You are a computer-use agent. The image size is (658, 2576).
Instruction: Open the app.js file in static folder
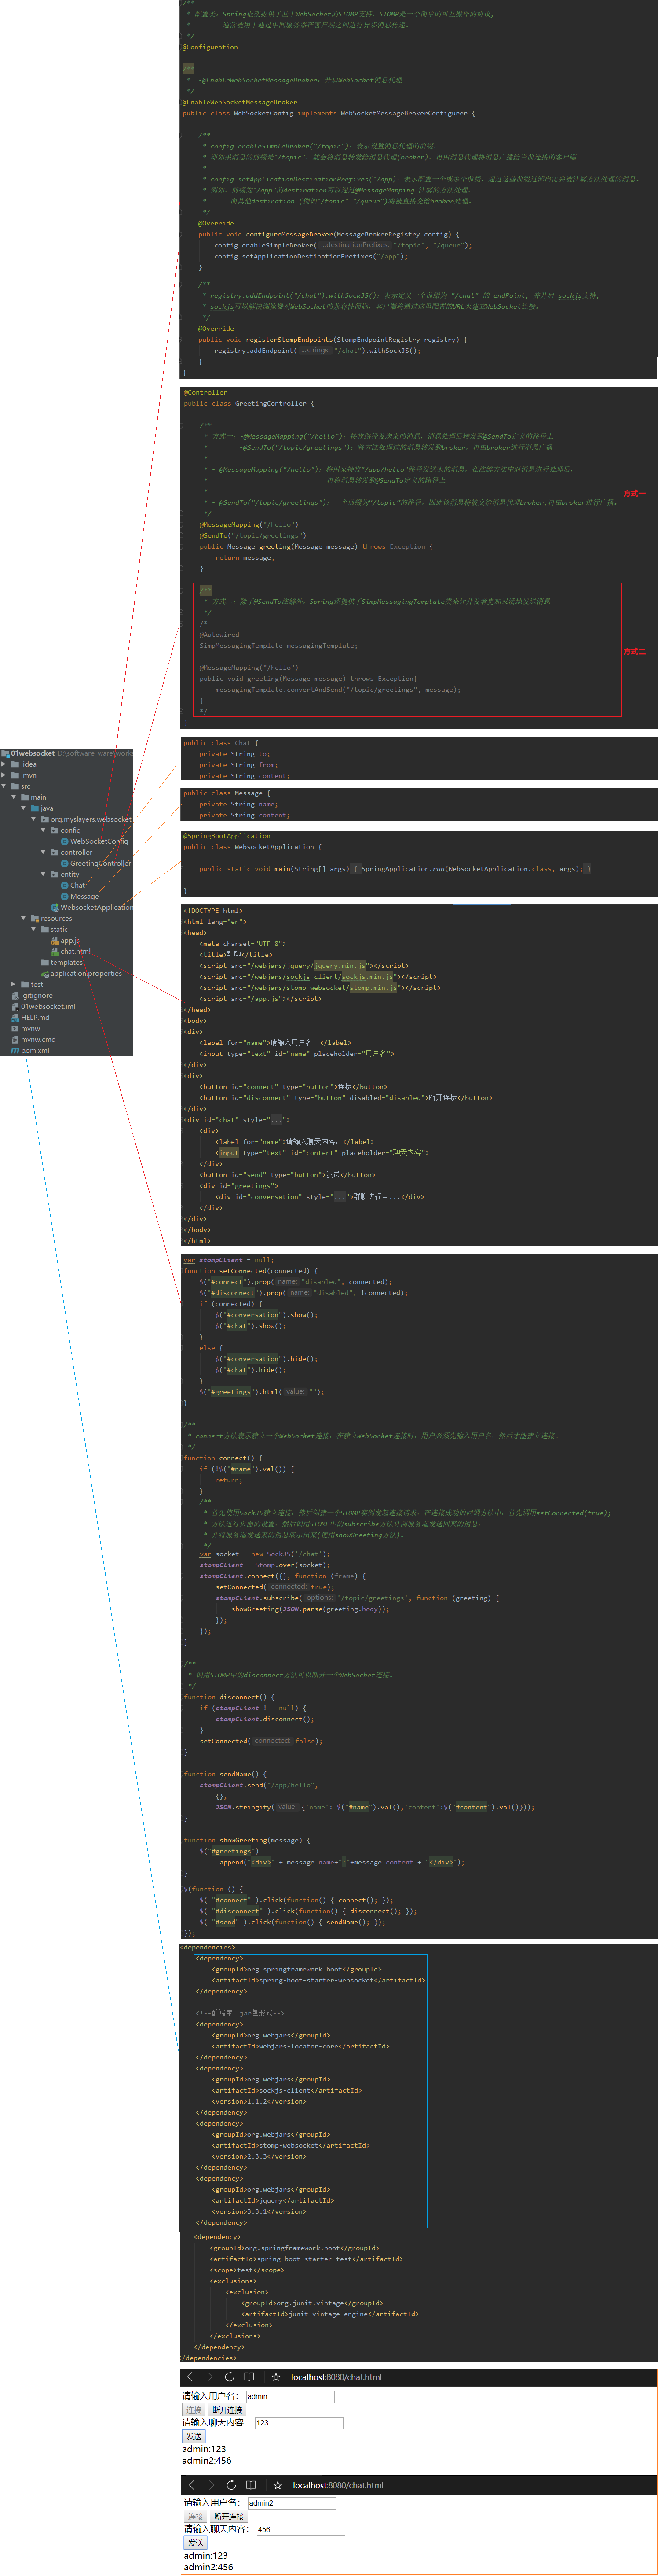click(x=69, y=940)
